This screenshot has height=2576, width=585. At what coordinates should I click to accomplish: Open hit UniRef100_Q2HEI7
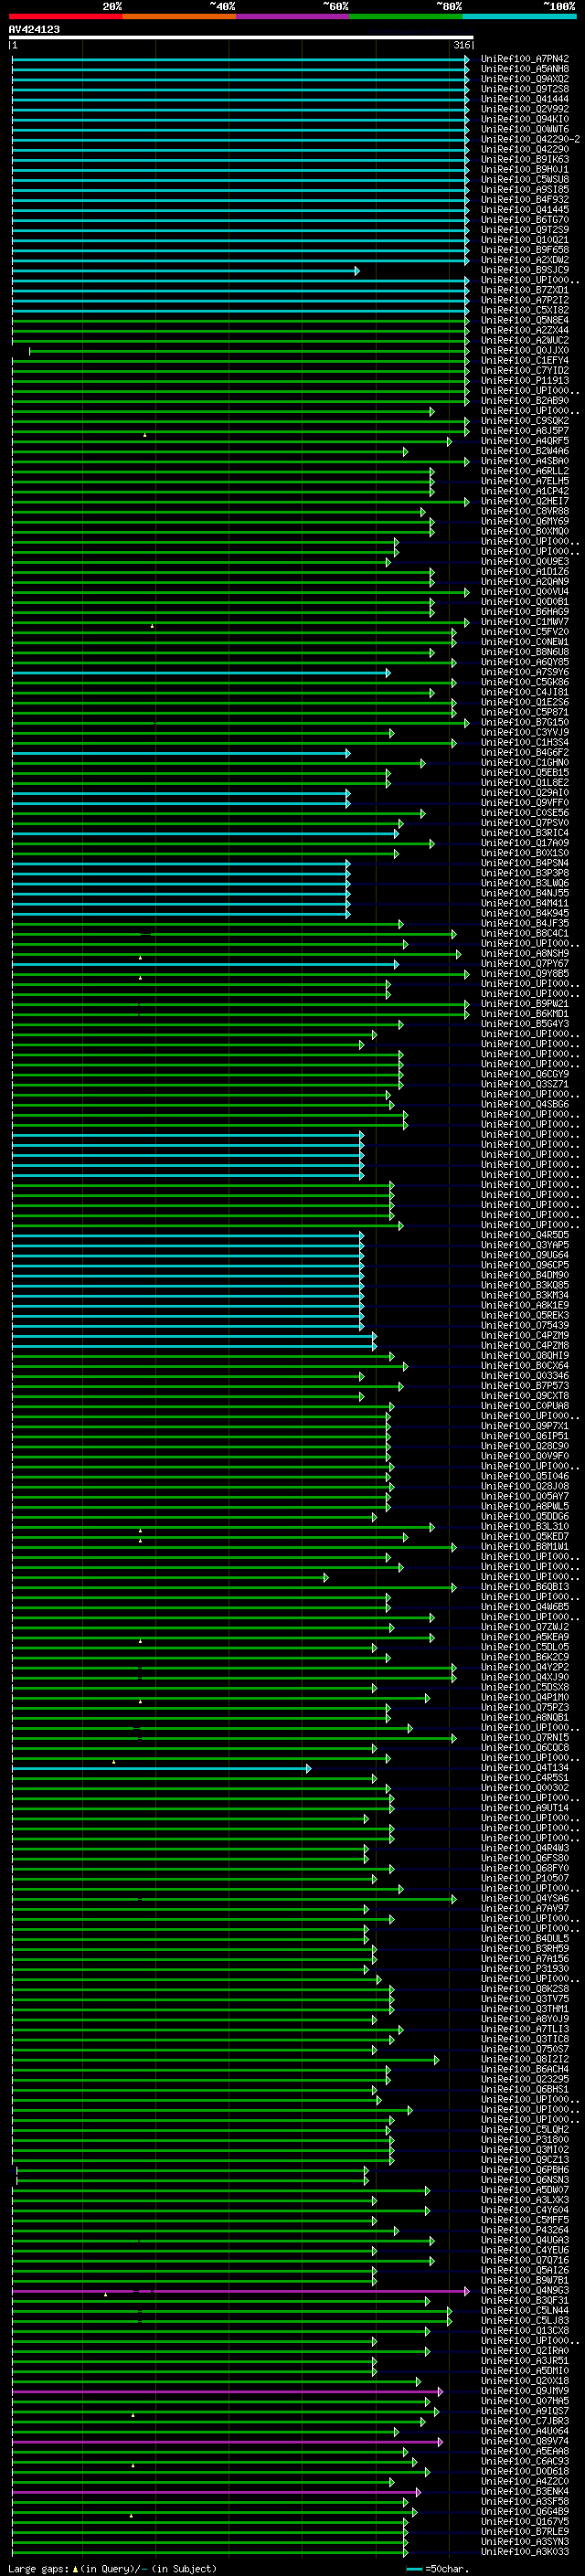coord(524,501)
